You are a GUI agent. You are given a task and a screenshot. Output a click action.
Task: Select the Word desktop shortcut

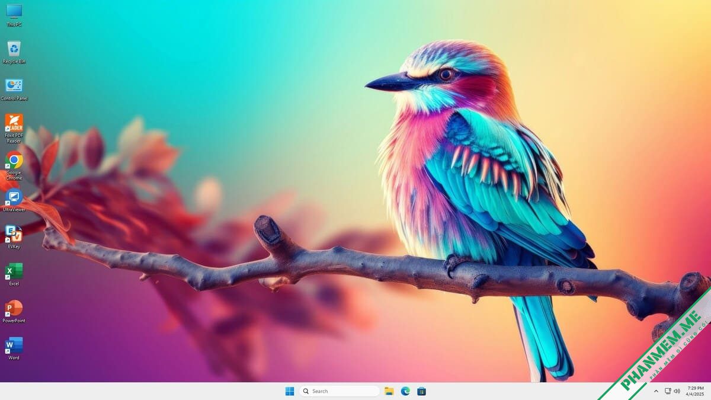click(x=14, y=348)
